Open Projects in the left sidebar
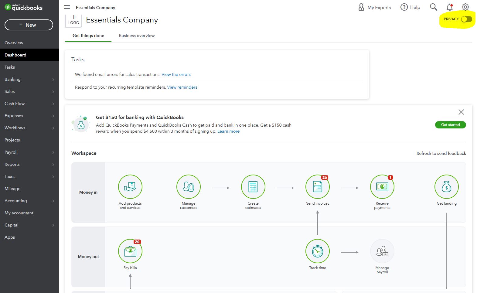This screenshot has width=477, height=293. 12,140
